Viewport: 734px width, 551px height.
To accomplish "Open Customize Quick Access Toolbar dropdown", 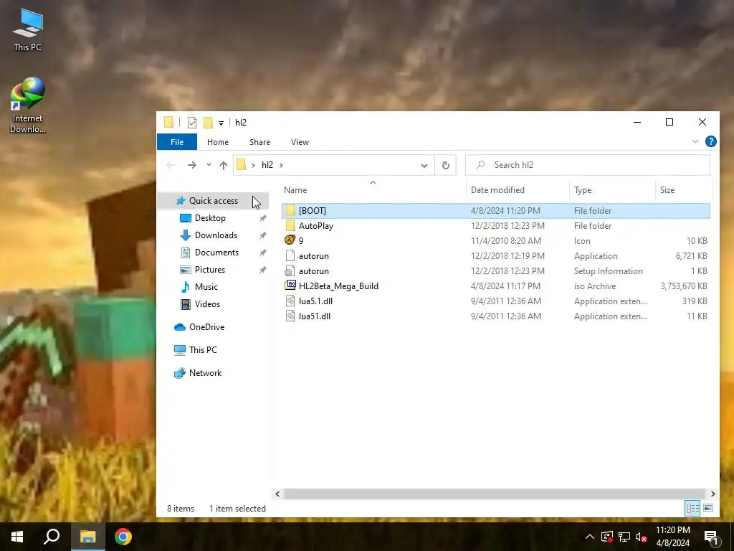I will coord(221,123).
